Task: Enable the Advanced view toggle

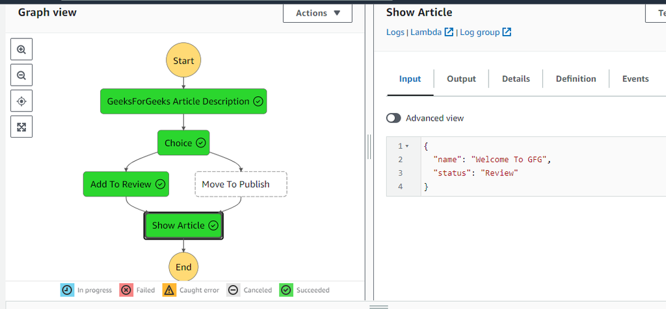Action: [x=393, y=118]
